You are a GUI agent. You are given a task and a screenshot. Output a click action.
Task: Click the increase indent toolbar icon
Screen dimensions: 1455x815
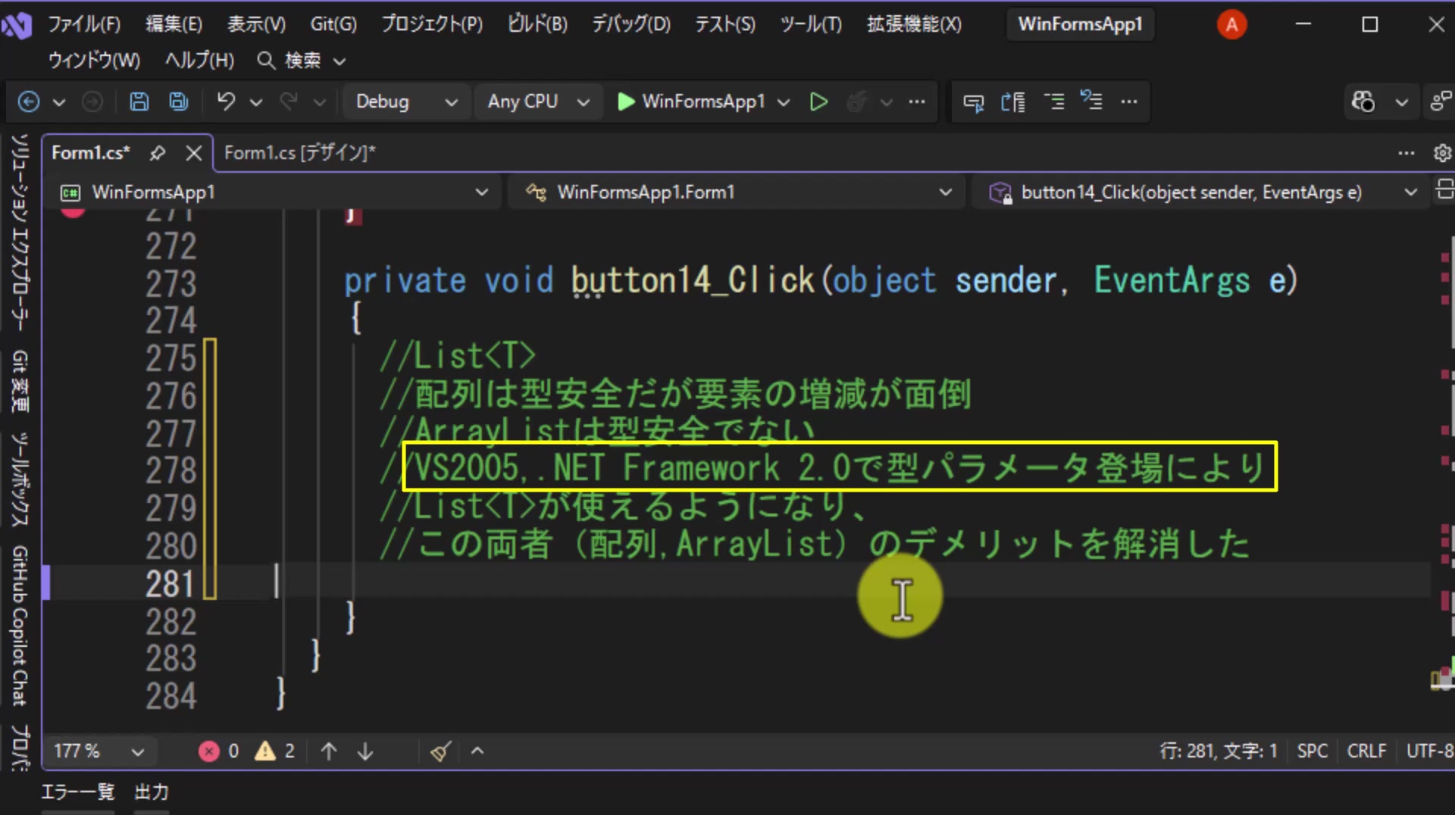1091,100
